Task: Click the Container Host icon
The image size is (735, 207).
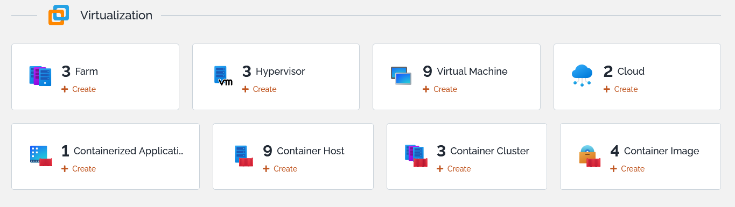Action: click(244, 155)
